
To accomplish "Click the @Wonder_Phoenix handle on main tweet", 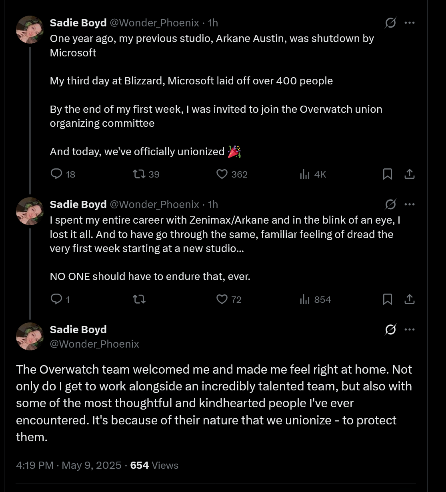I will [x=94, y=344].
